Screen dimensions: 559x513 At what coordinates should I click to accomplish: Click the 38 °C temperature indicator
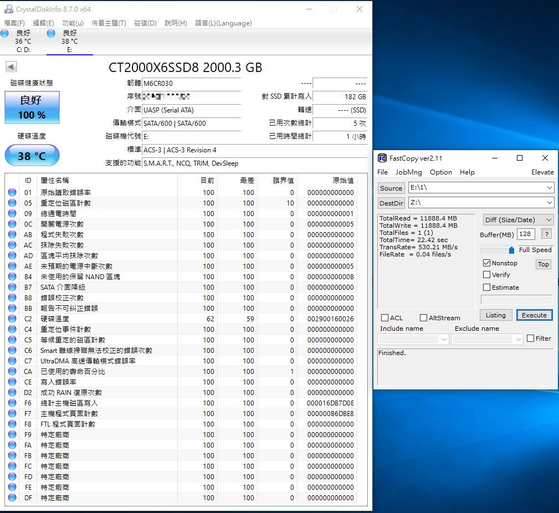pyautogui.click(x=32, y=156)
